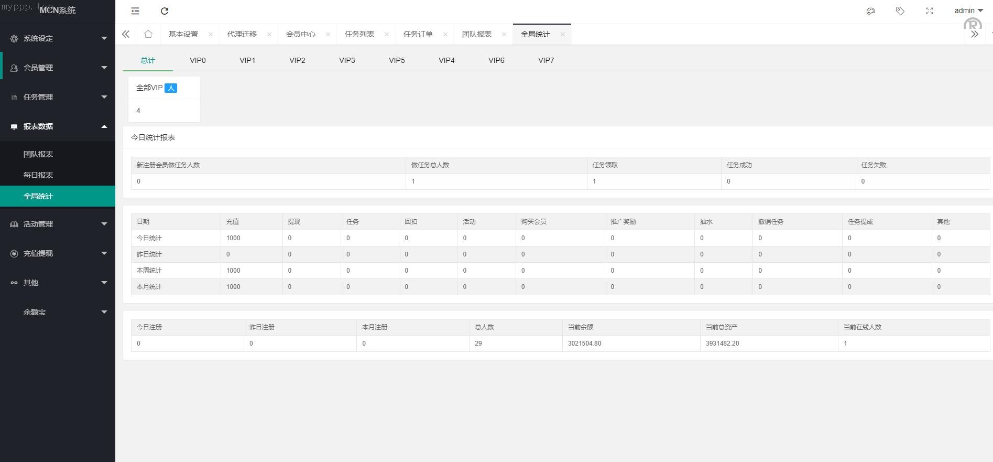Toggle fullscreen mode icon
993x462 pixels.
click(930, 11)
